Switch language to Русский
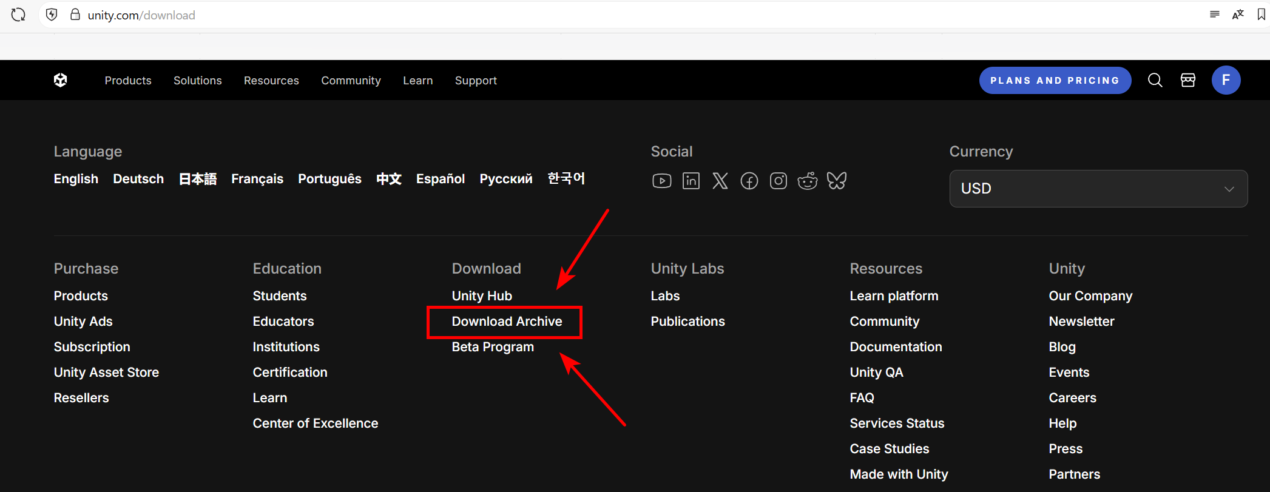This screenshot has width=1270, height=492. [x=506, y=179]
